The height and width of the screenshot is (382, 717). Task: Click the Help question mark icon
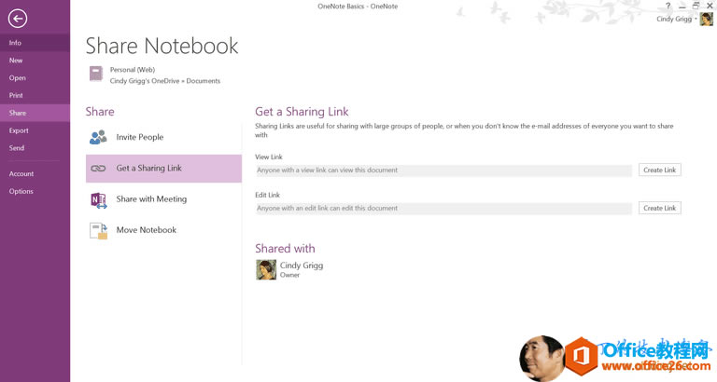tap(668, 6)
